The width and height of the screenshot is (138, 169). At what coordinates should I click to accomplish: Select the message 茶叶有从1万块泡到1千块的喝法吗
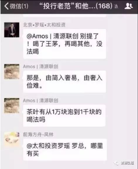(64, 116)
